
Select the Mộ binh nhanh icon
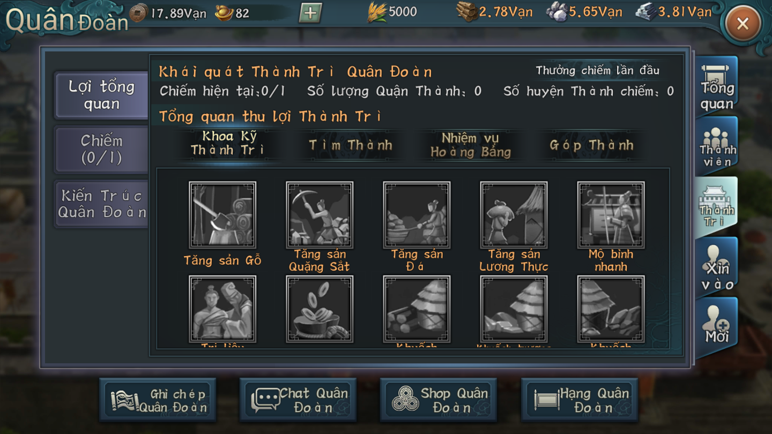(611, 215)
